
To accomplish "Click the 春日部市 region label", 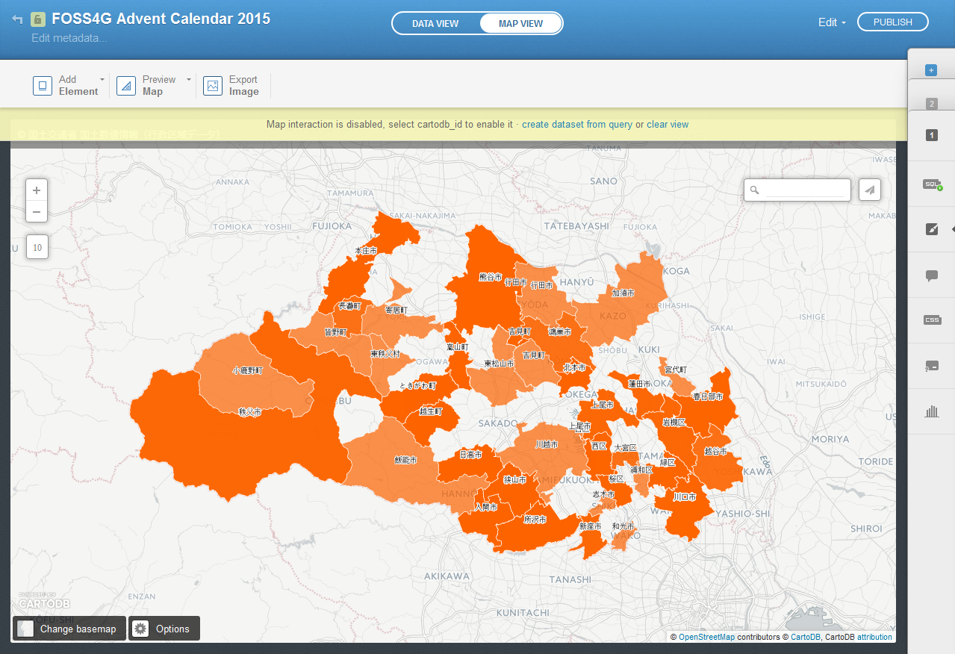I will coord(708,396).
